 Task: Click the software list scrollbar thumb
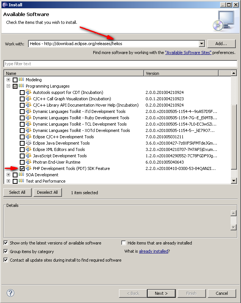234,137
